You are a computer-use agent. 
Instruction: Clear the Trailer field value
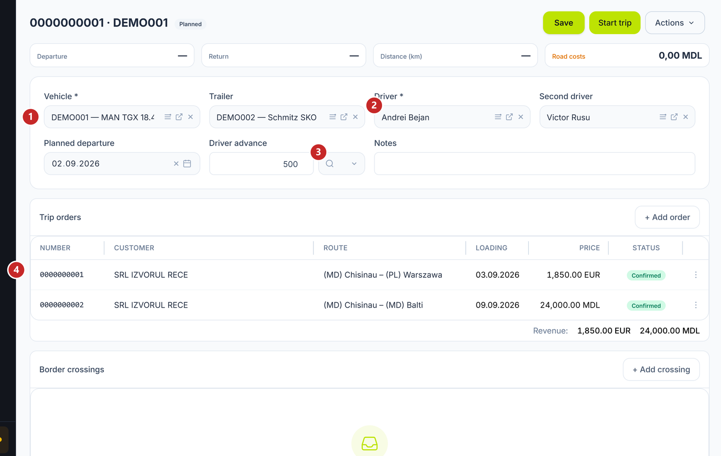355,117
